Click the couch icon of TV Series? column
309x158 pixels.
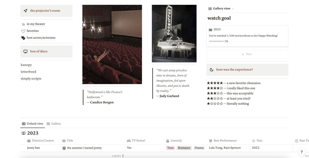(129, 141)
